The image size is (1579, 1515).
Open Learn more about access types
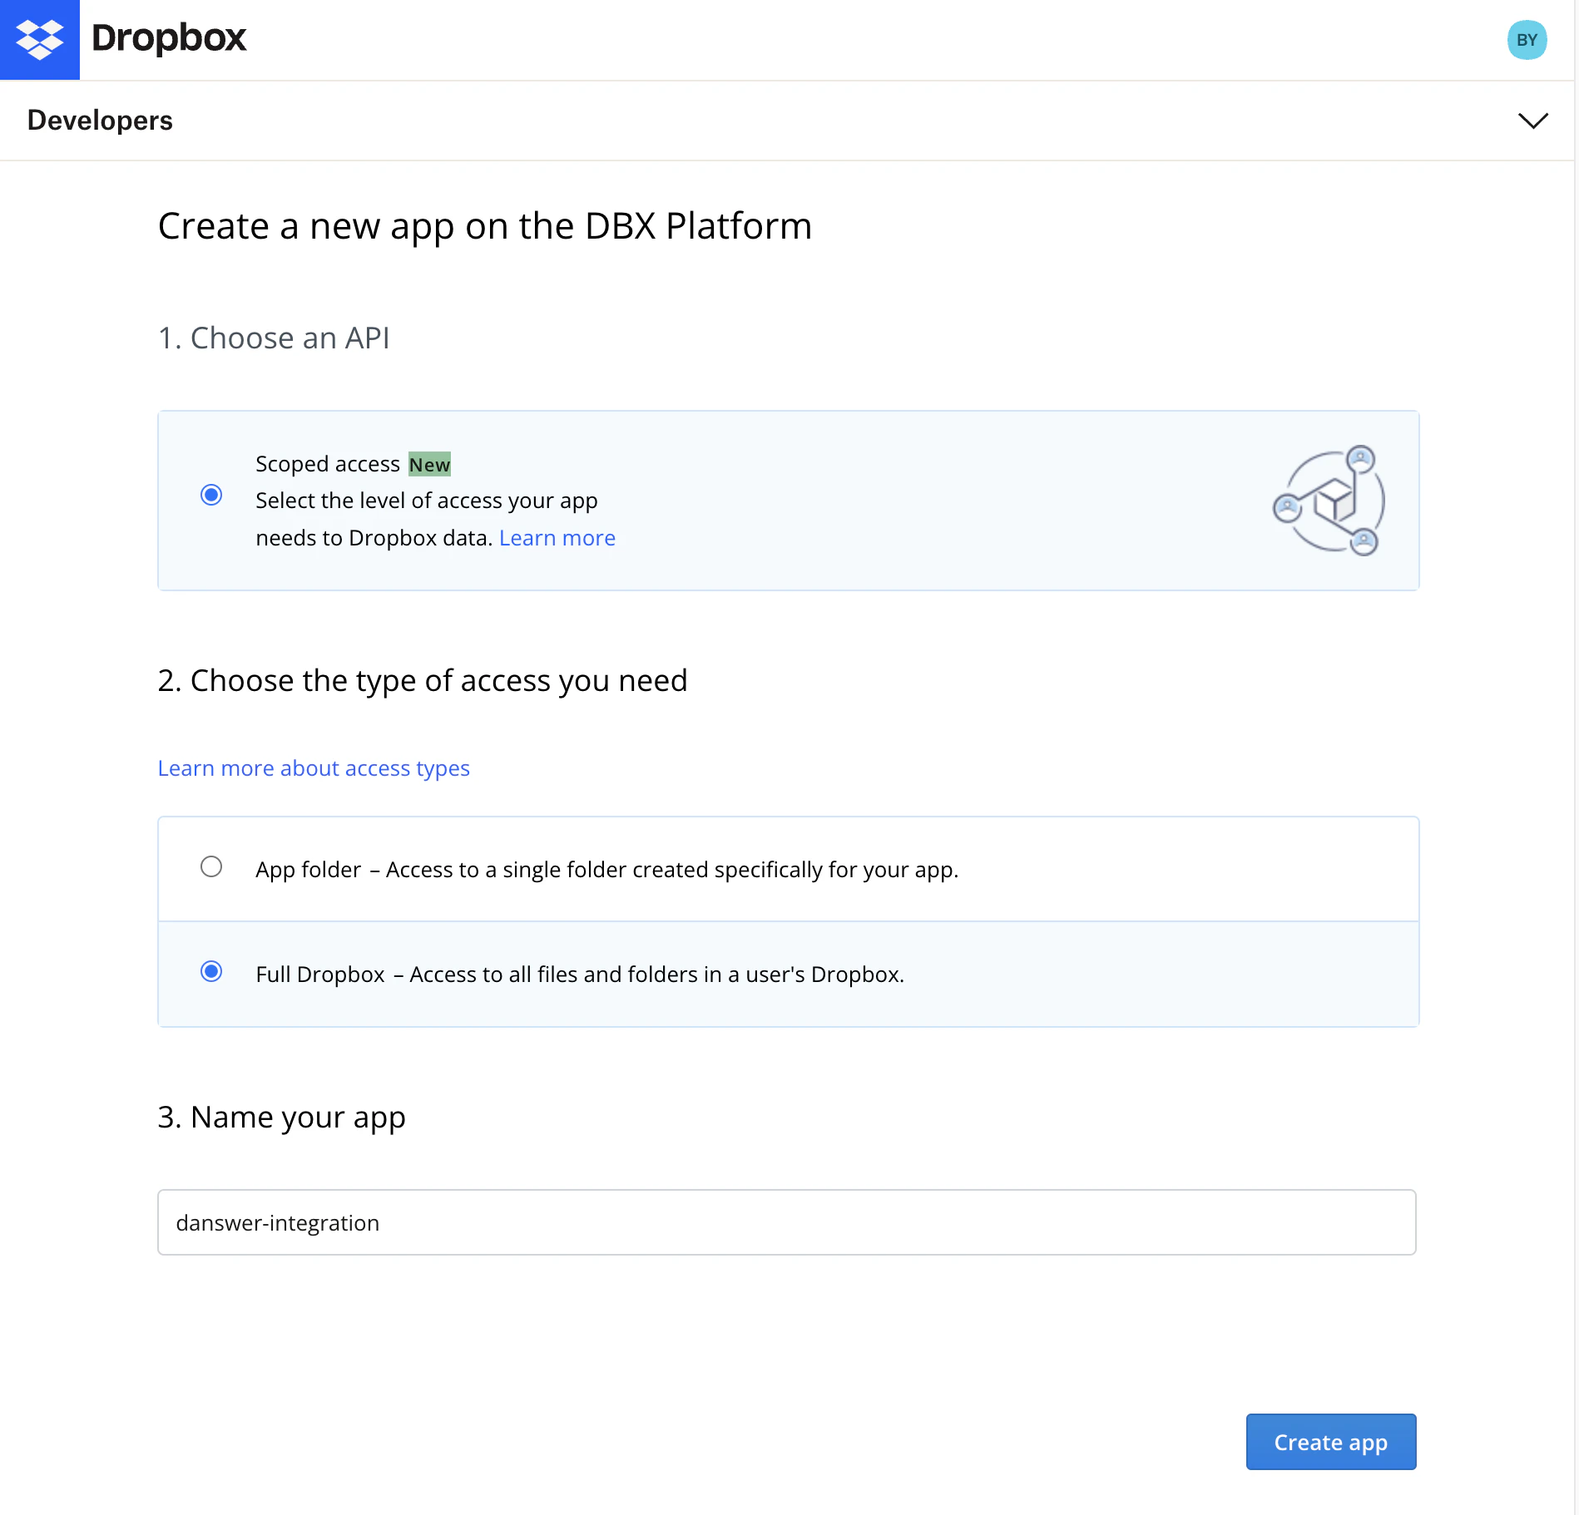pyautogui.click(x=313, y=767)
